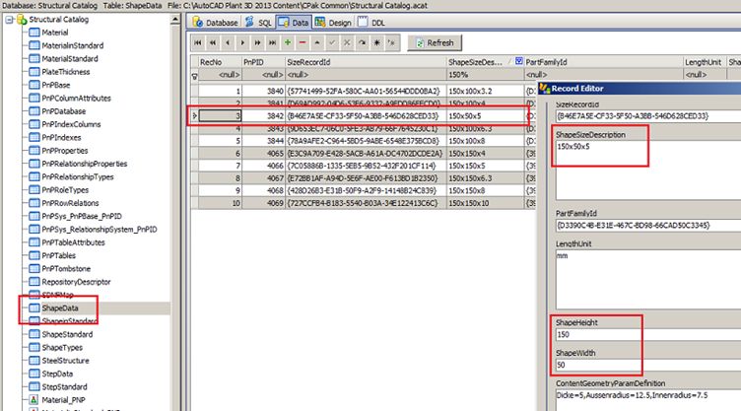This screenshot has height=411, width=741.
Task: Go to last record navigator button
Action: click(272, 42)
